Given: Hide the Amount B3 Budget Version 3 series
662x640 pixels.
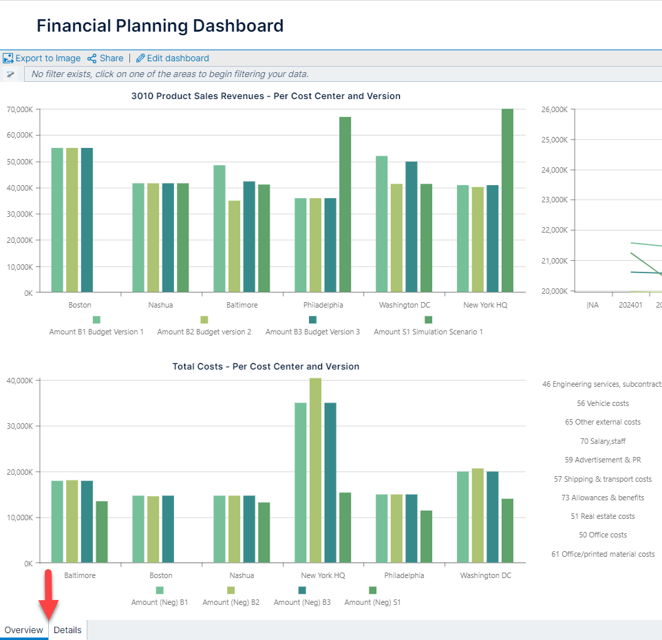Looking at the screenshot, I should [312, 319].
